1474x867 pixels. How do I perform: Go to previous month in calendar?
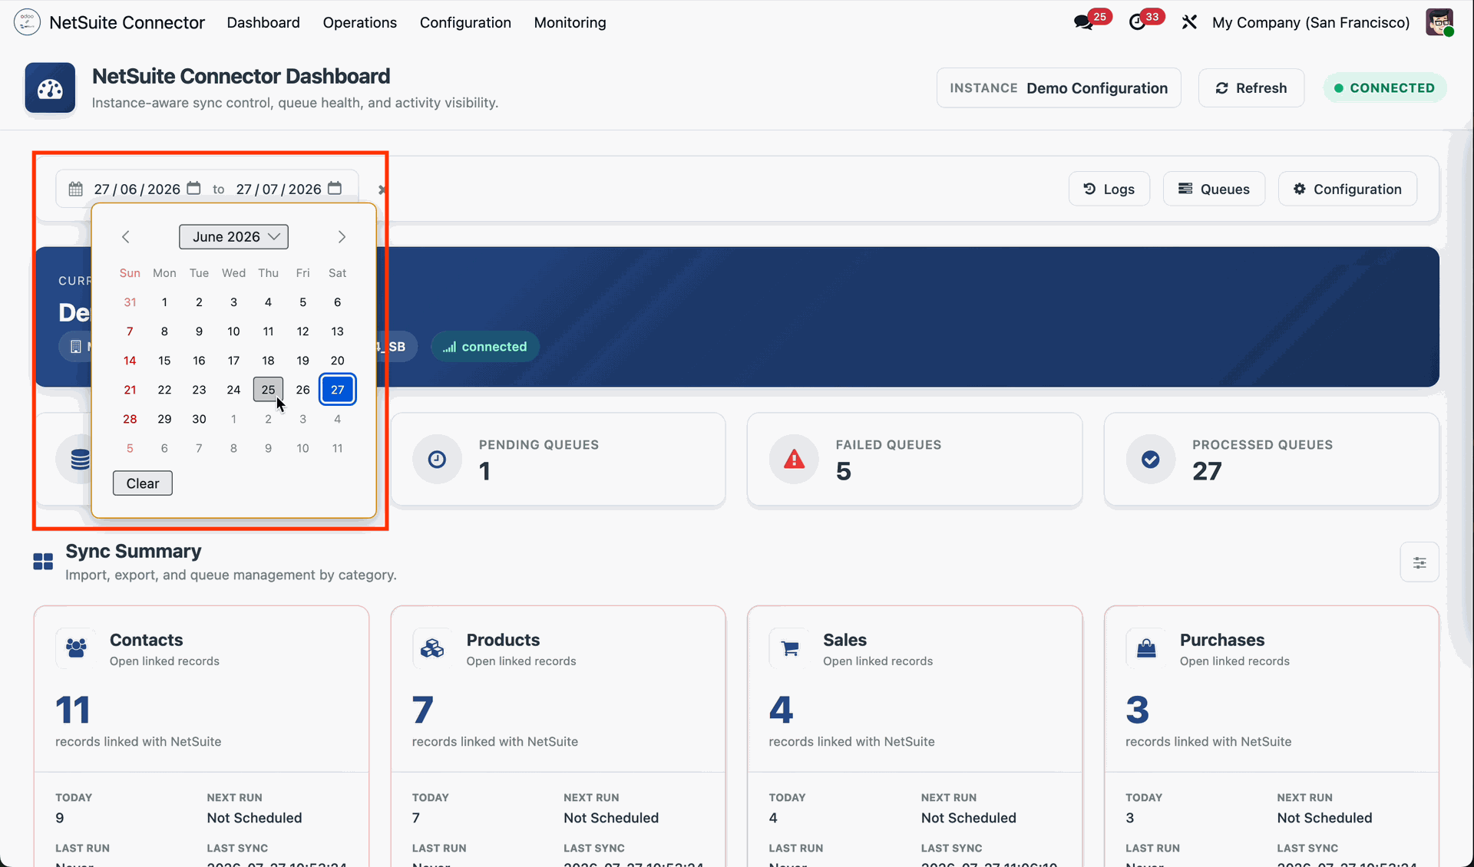pyautogui.click(x=126, y=237)
